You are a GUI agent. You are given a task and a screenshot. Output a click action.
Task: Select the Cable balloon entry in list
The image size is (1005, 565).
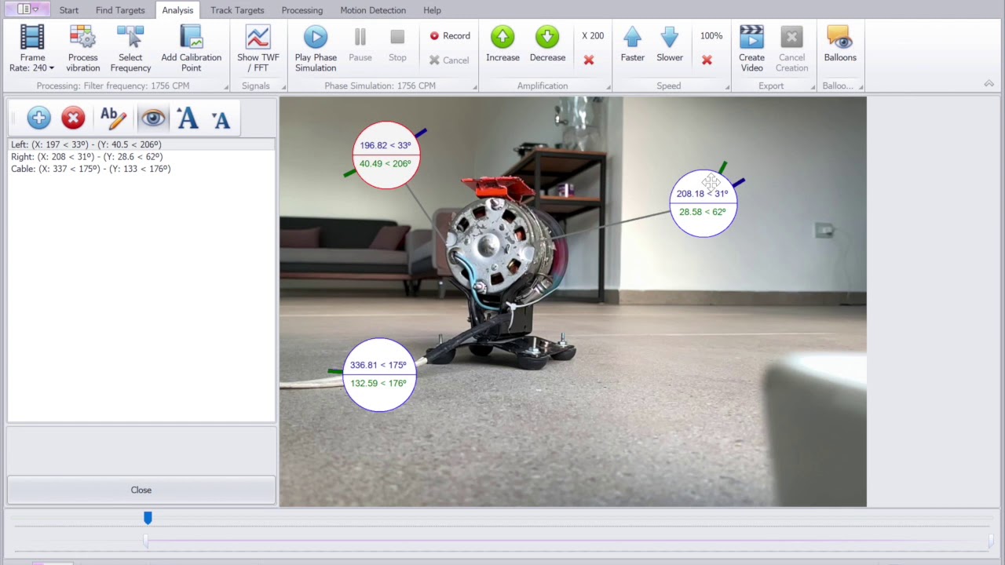tap(141, 169)
